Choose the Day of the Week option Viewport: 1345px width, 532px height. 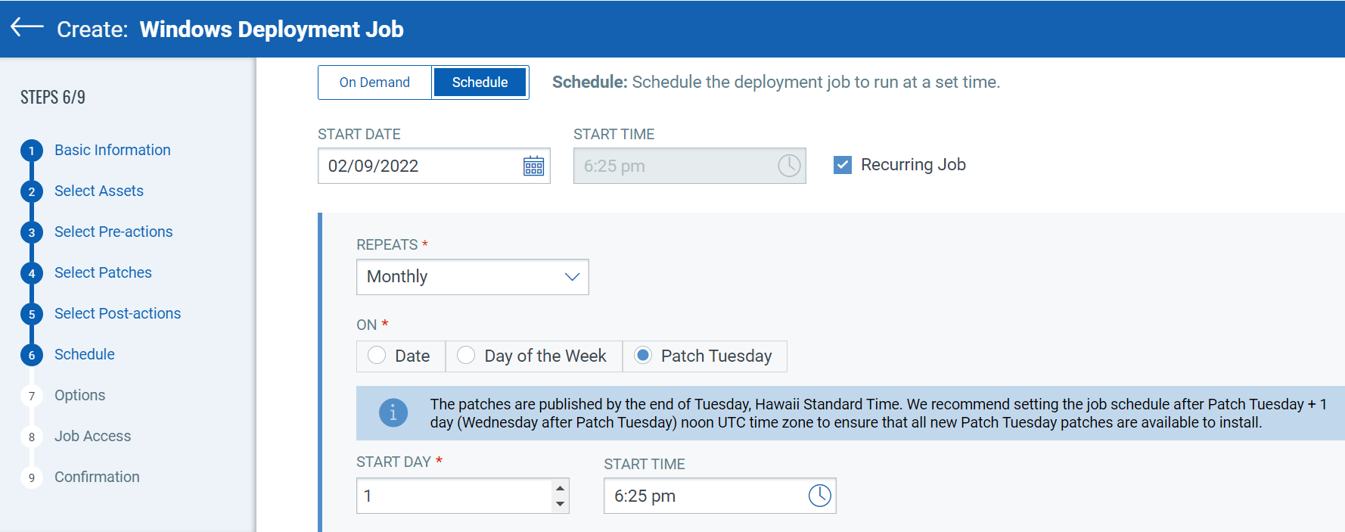466,355
